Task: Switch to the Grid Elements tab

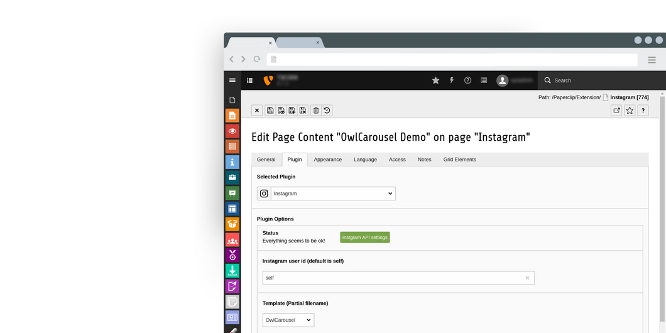Action: pos(459,160)
